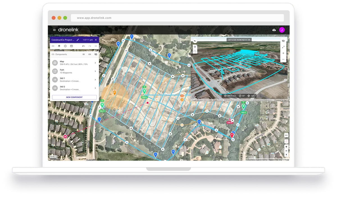The width and height of the screenshot is (337, 200).
Task: Click the OpenStreetMap attribution link
Action: point(261,160)
